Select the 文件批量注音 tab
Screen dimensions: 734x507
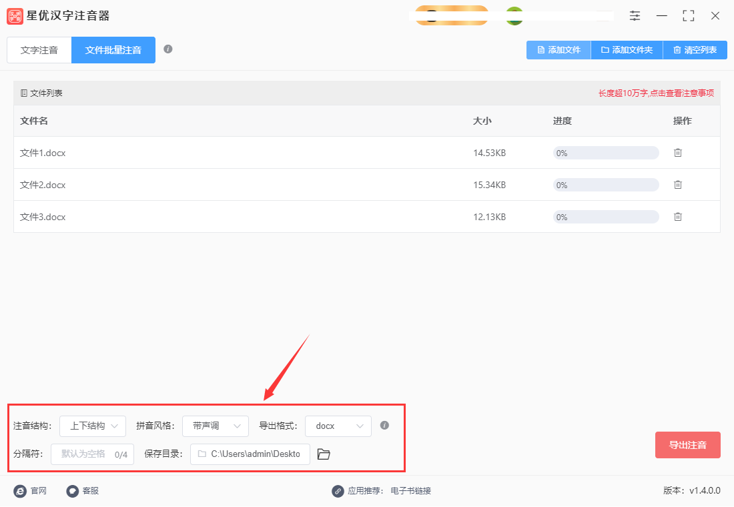[113, 50]
